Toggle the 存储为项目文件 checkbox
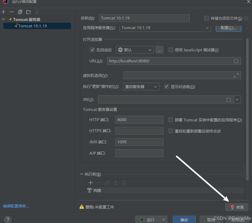The width and height of the screenshot is (252, 223). click(206, 18)
